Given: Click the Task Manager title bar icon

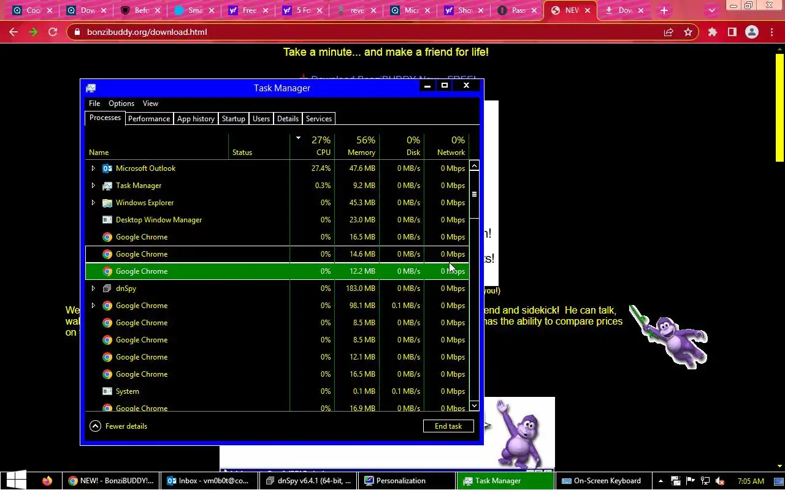Looking at the screenshot, I should (91, 88).
